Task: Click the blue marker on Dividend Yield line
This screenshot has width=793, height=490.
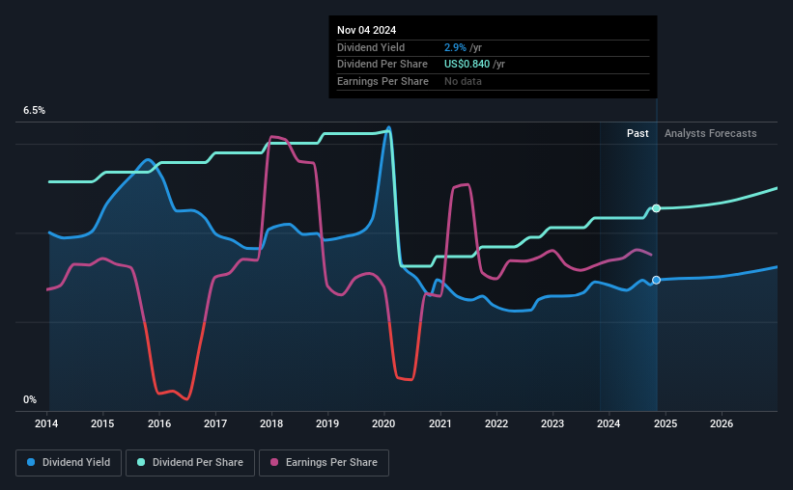Action: [656, 280]
